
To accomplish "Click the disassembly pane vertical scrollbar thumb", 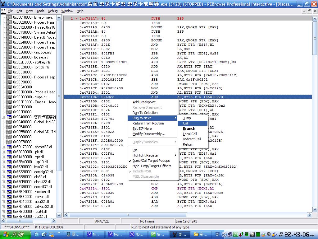I will (x=315, y=38).
